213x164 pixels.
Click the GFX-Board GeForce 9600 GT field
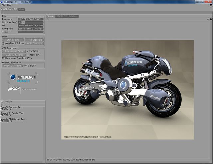31,29
